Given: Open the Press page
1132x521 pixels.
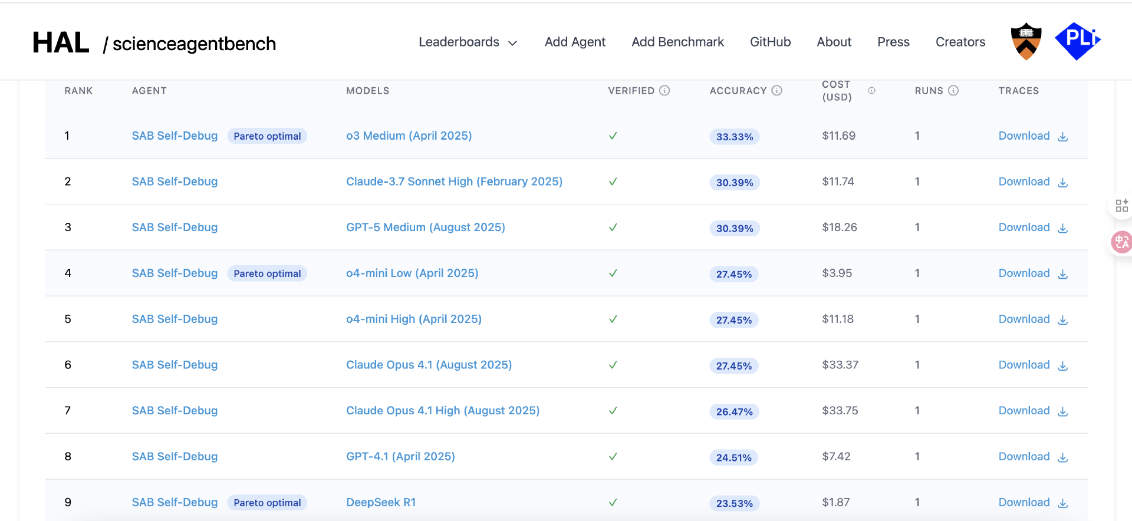Looking at the screenshot, I should click(x=893, y=42).
